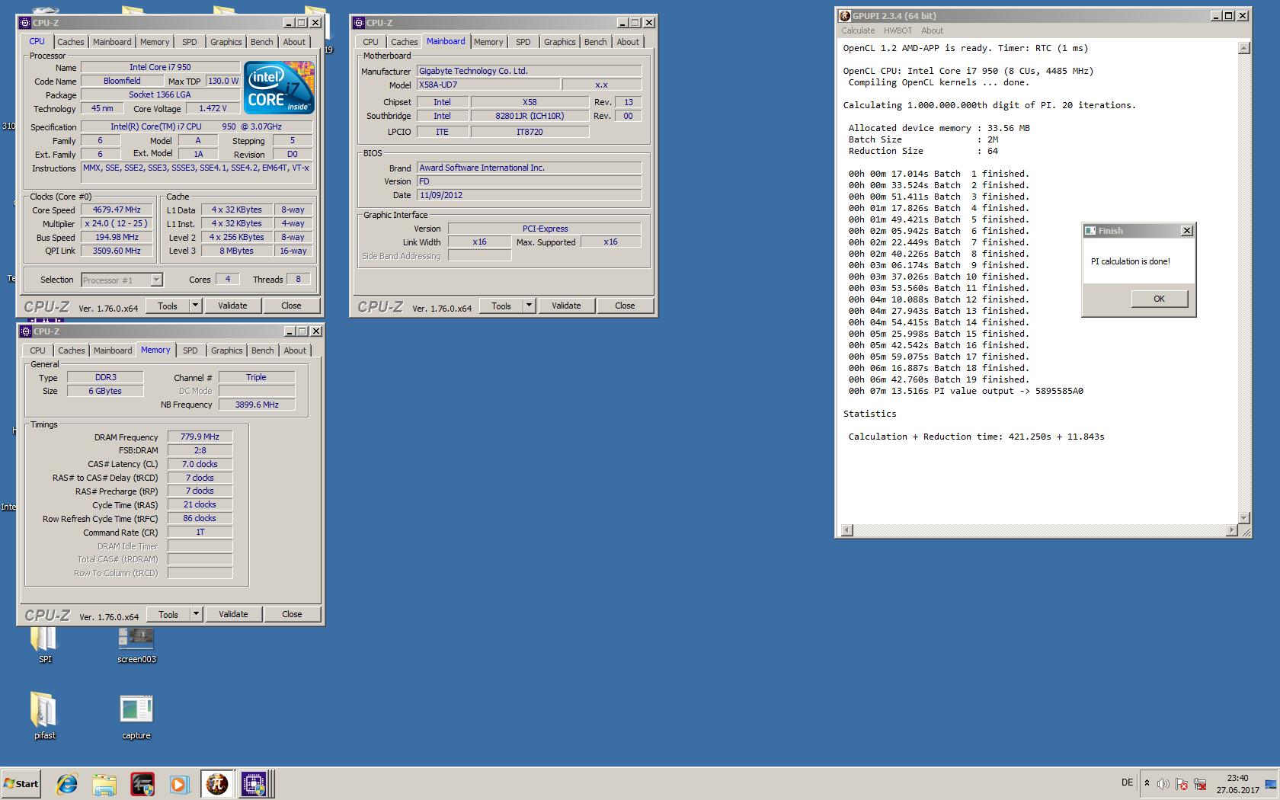The image size is (1280, 800).
Task: Click motherboard model X58A-UD7 field
Action: [x=488, y=85]
